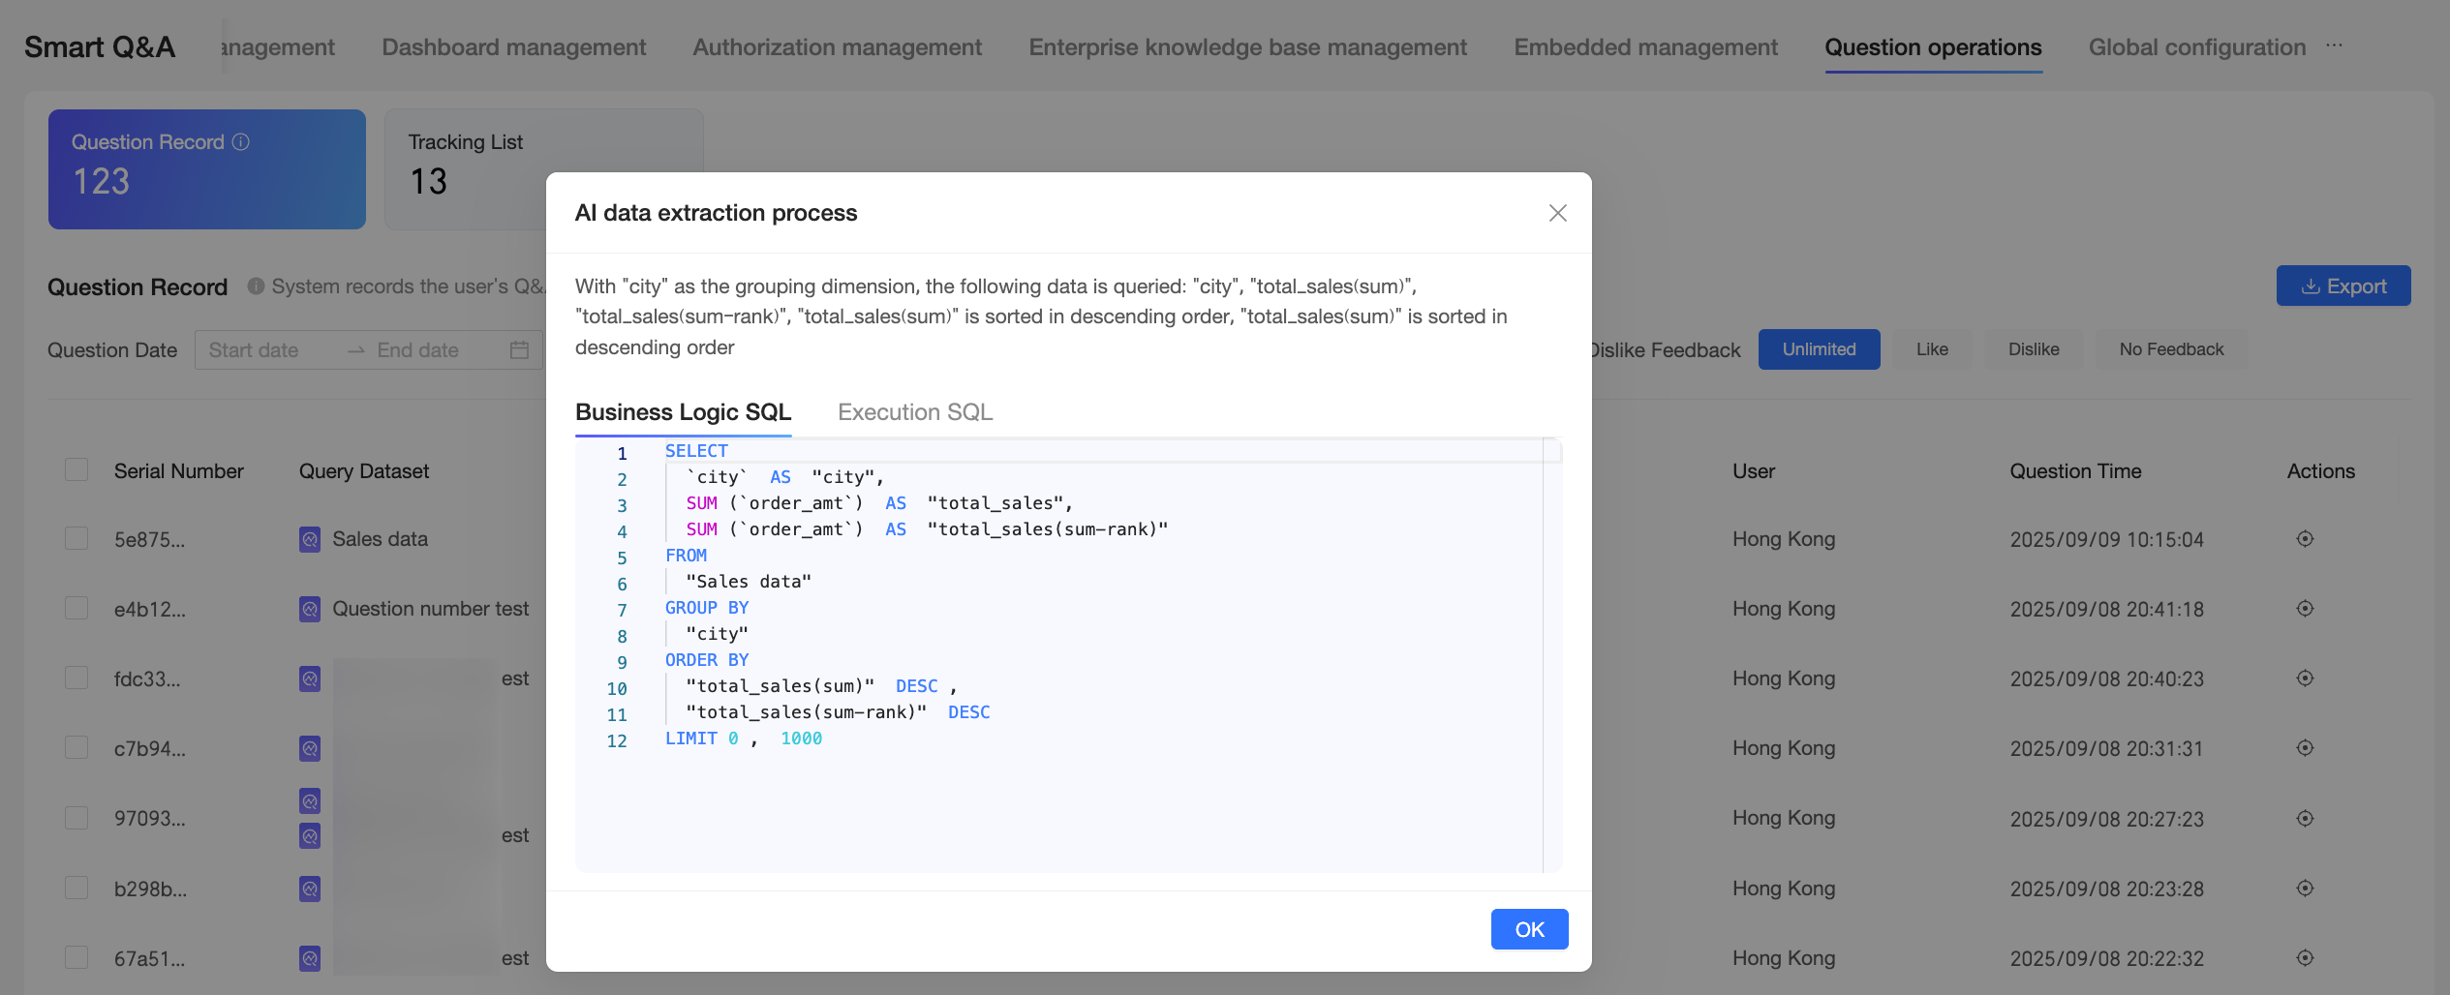Click the info icon beside Question Record card
The width and height of the screenshot is (2450, 995).
coord(241,142)
